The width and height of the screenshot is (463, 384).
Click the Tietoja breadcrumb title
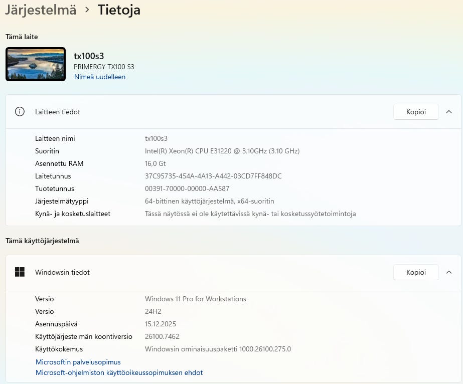[x=119, y=10]
